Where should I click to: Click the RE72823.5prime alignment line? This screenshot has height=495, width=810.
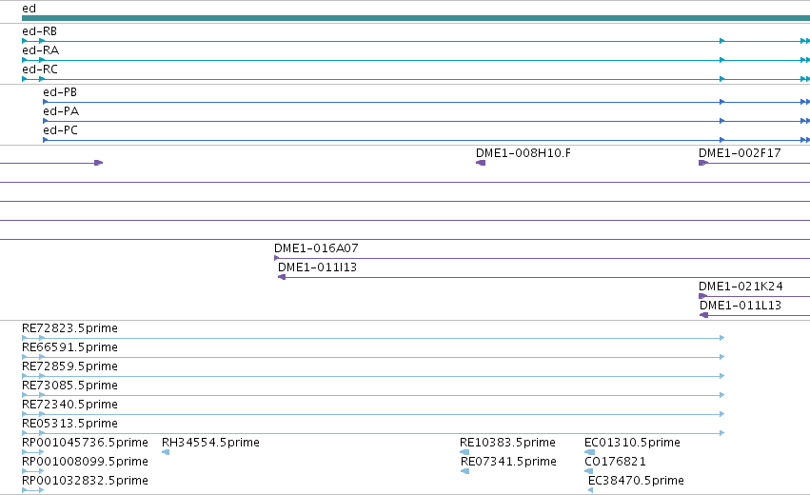(373, 338)
